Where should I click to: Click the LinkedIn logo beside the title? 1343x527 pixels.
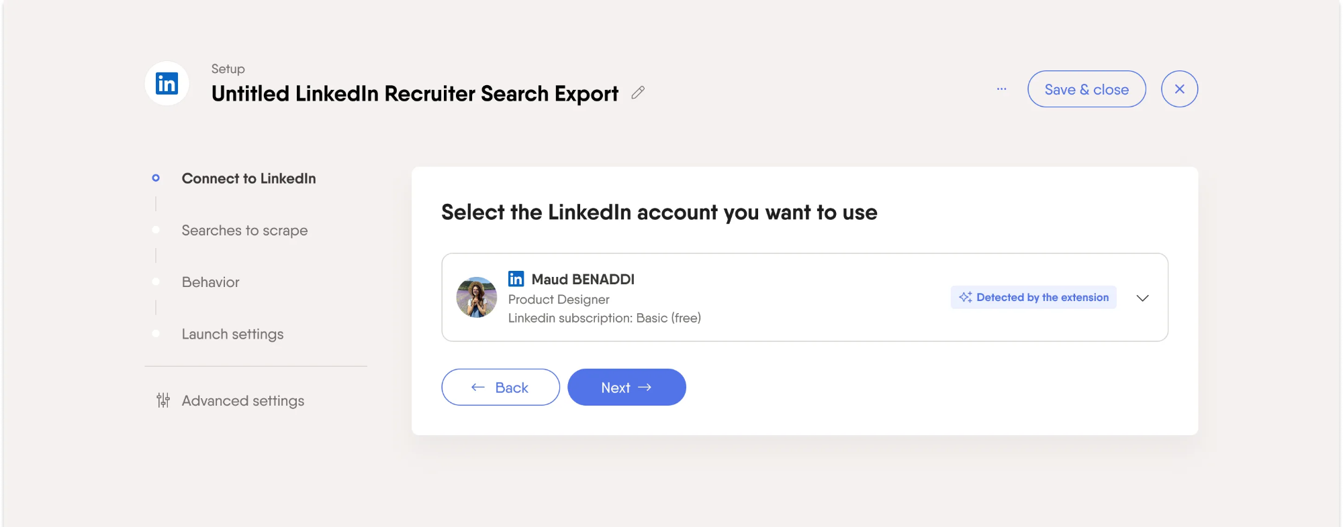tap(167, 84)
